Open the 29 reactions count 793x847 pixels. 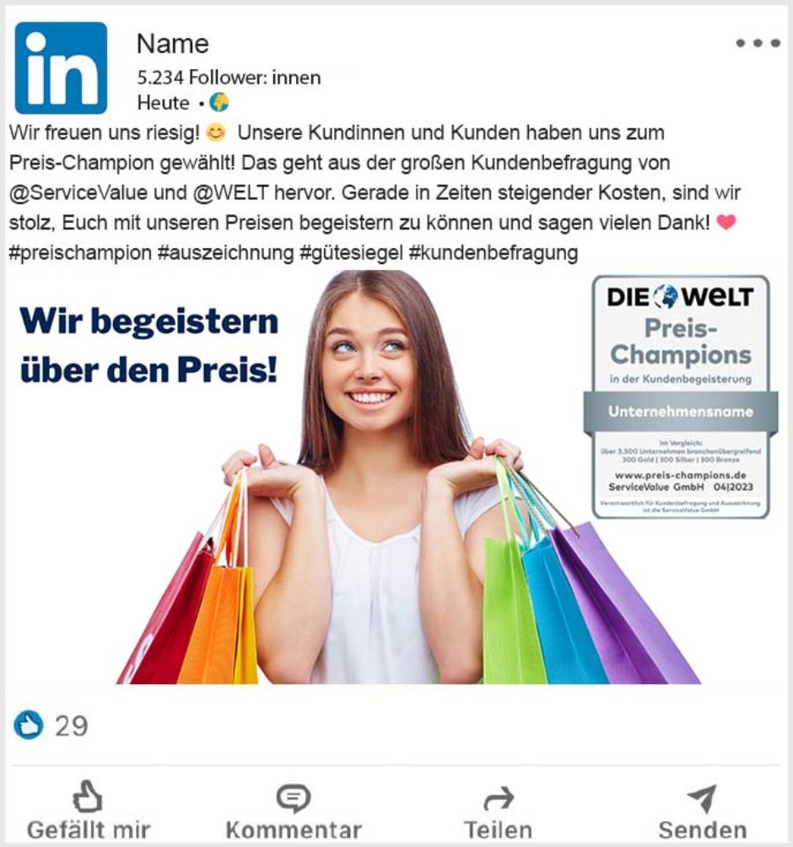pos(72,726)
